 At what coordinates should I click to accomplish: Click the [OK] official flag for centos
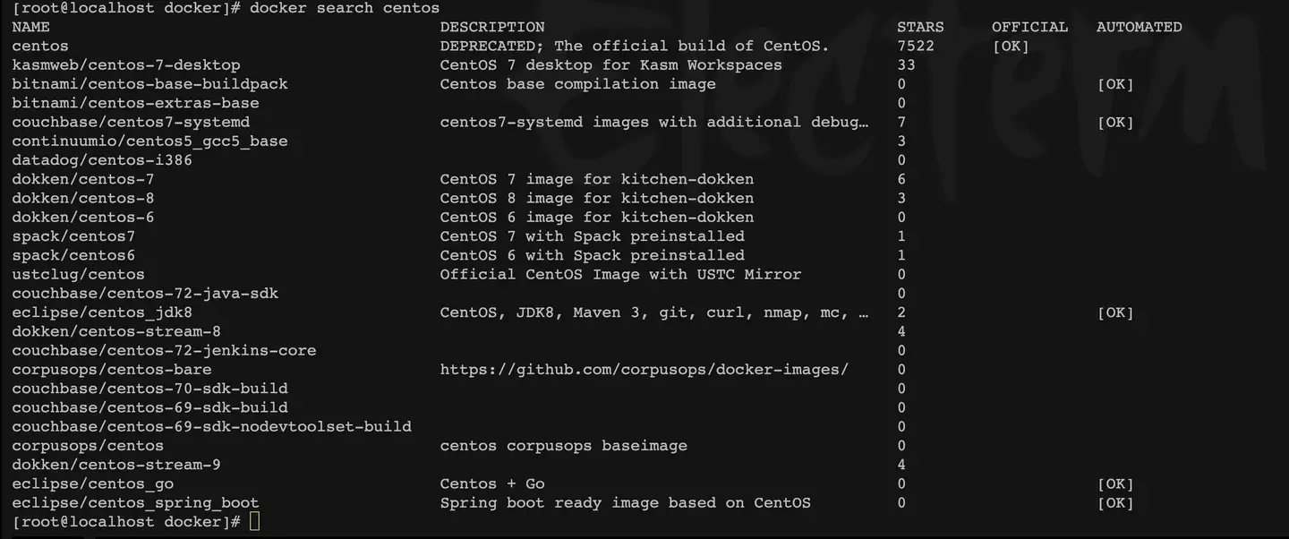[1011, 46]
